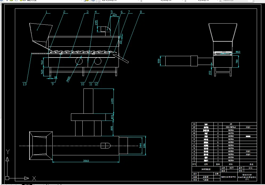Click callout number 9 below side view
265x185 pixels.
pos(53,84)
